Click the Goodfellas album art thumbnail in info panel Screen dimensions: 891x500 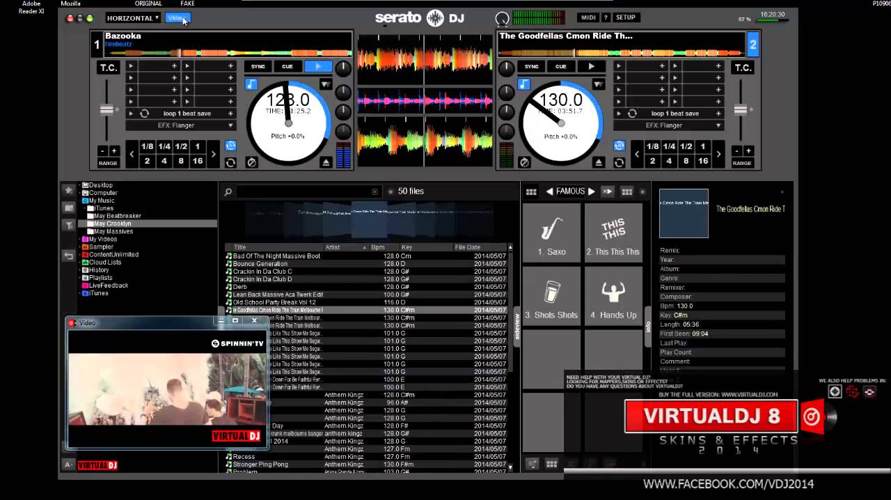click(x=684, y=214)
